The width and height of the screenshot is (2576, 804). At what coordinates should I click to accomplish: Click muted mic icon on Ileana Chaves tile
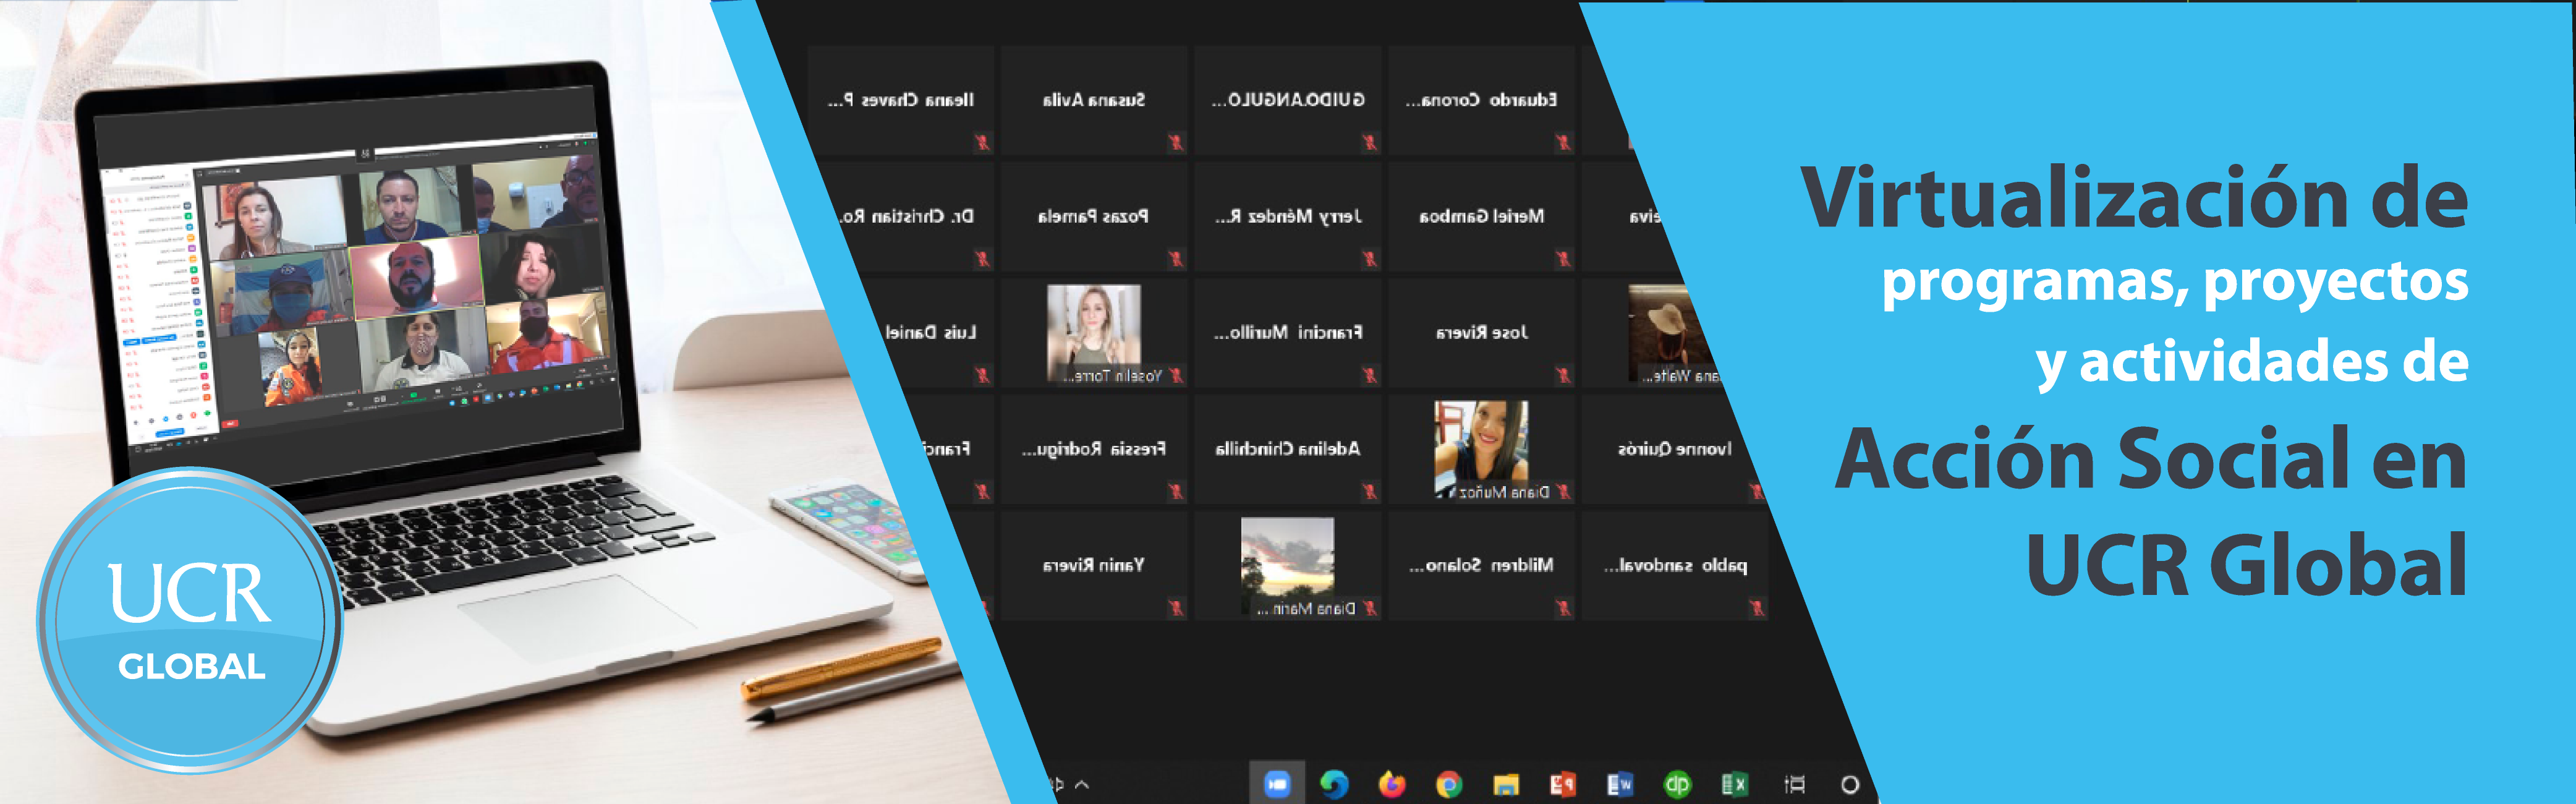click(983, 143)
